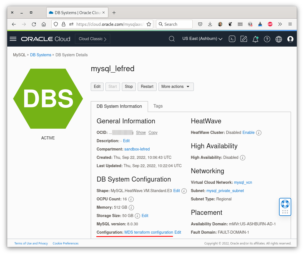Edit the Description field link
Image resolution: width=304 pixels, height=255 pixels.
tap(126, 141)
